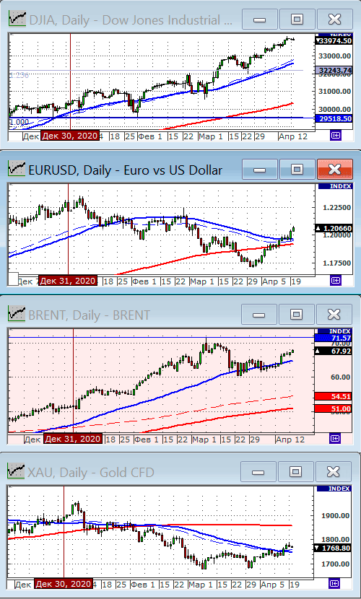Viewport: 361px width, 599px height.
Task: Maximize the EURUSD chart window
Action: point(297,169)
